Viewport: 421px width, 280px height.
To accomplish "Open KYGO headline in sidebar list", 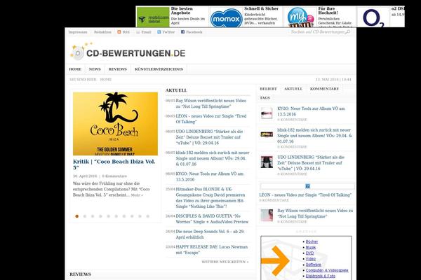I will (x=311, y=111).
